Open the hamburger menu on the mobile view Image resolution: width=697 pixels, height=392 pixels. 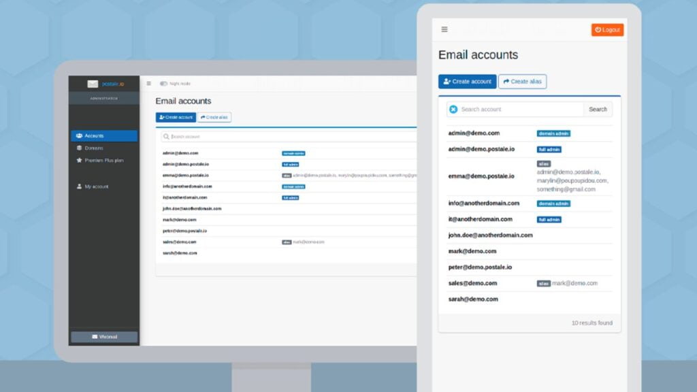[x=444, y=29]
